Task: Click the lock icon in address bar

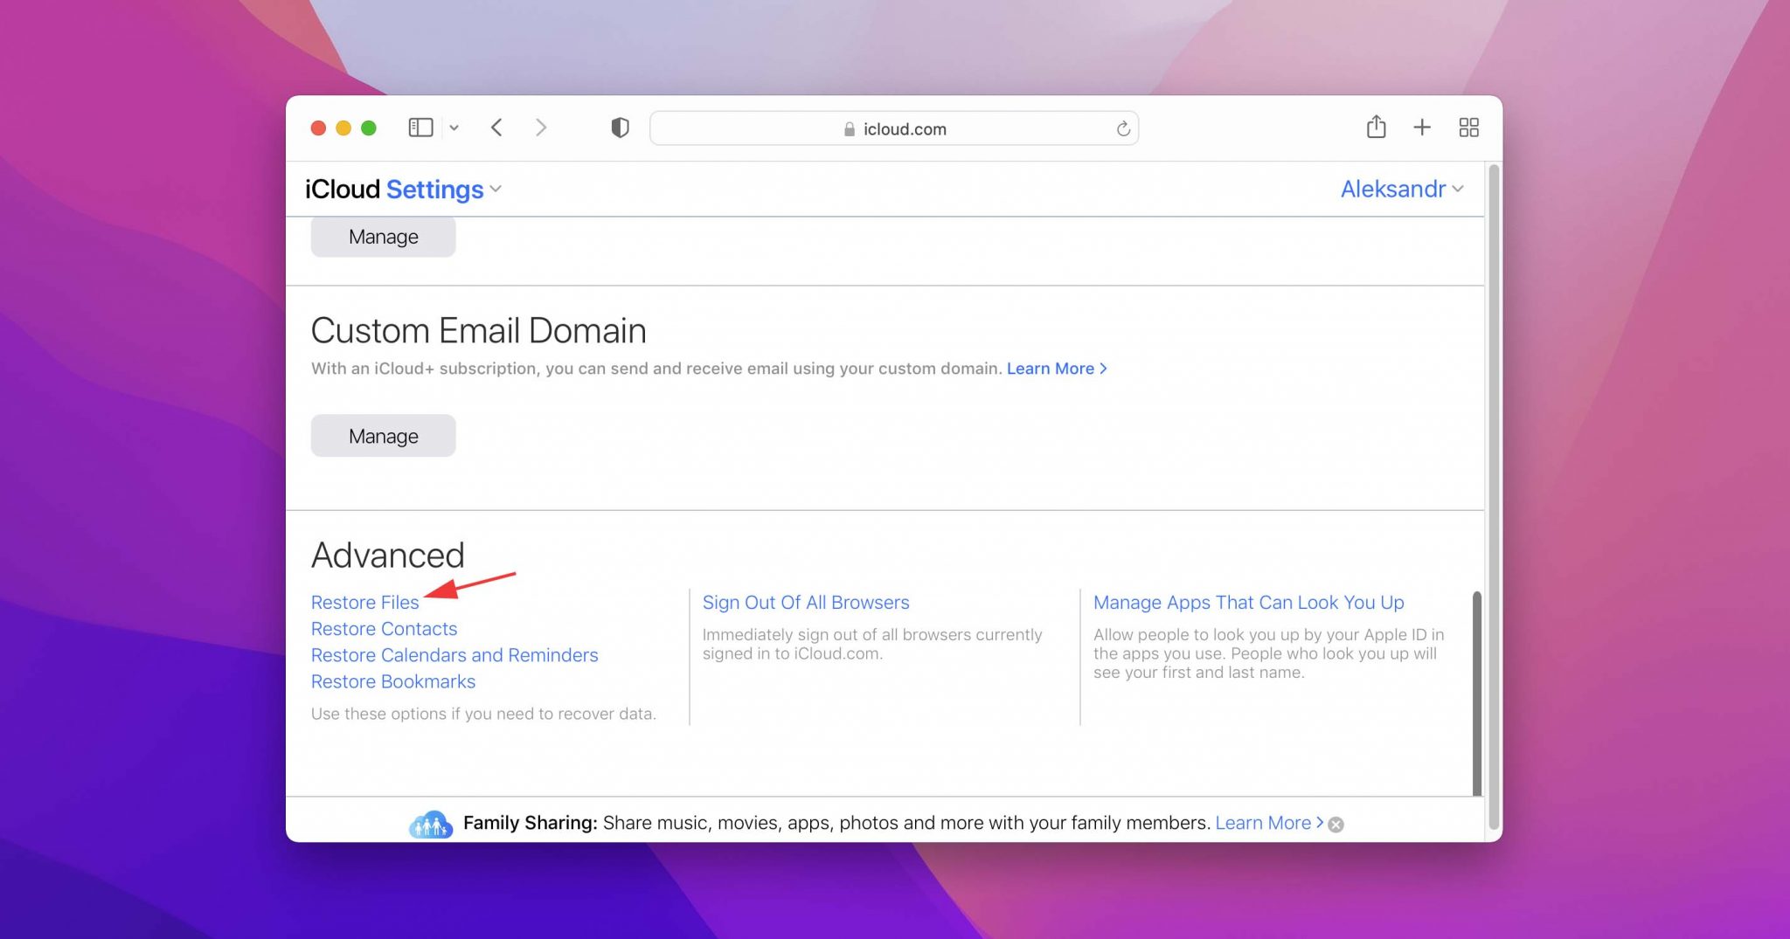Action: click(x=849, y=129)
